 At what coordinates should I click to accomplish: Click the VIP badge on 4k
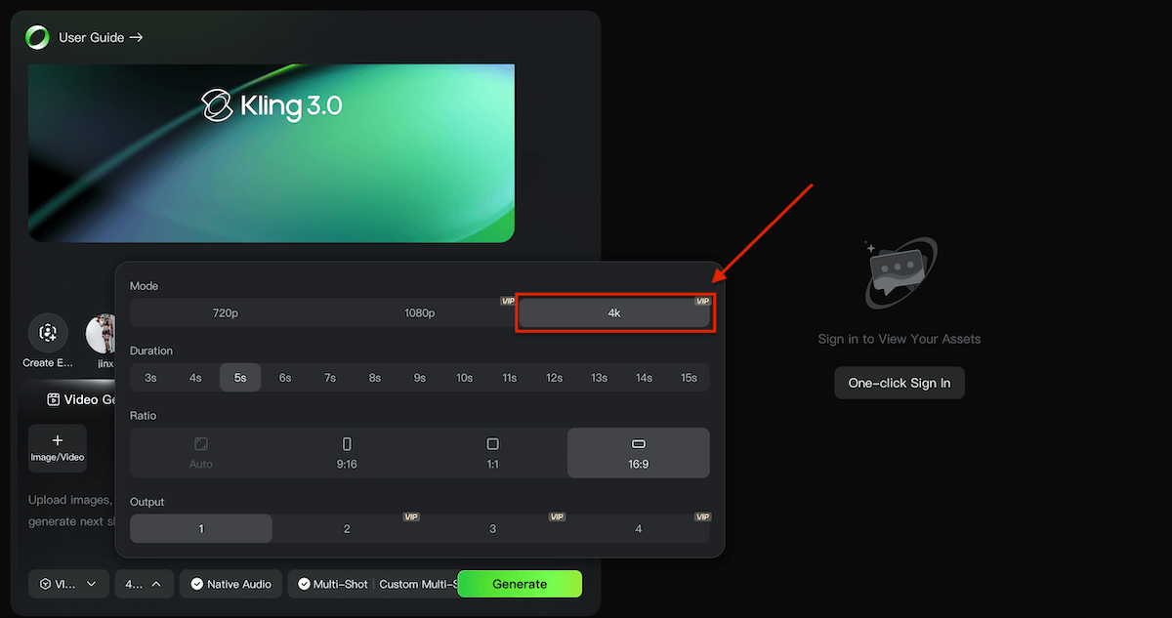click(x=702, y=301)
